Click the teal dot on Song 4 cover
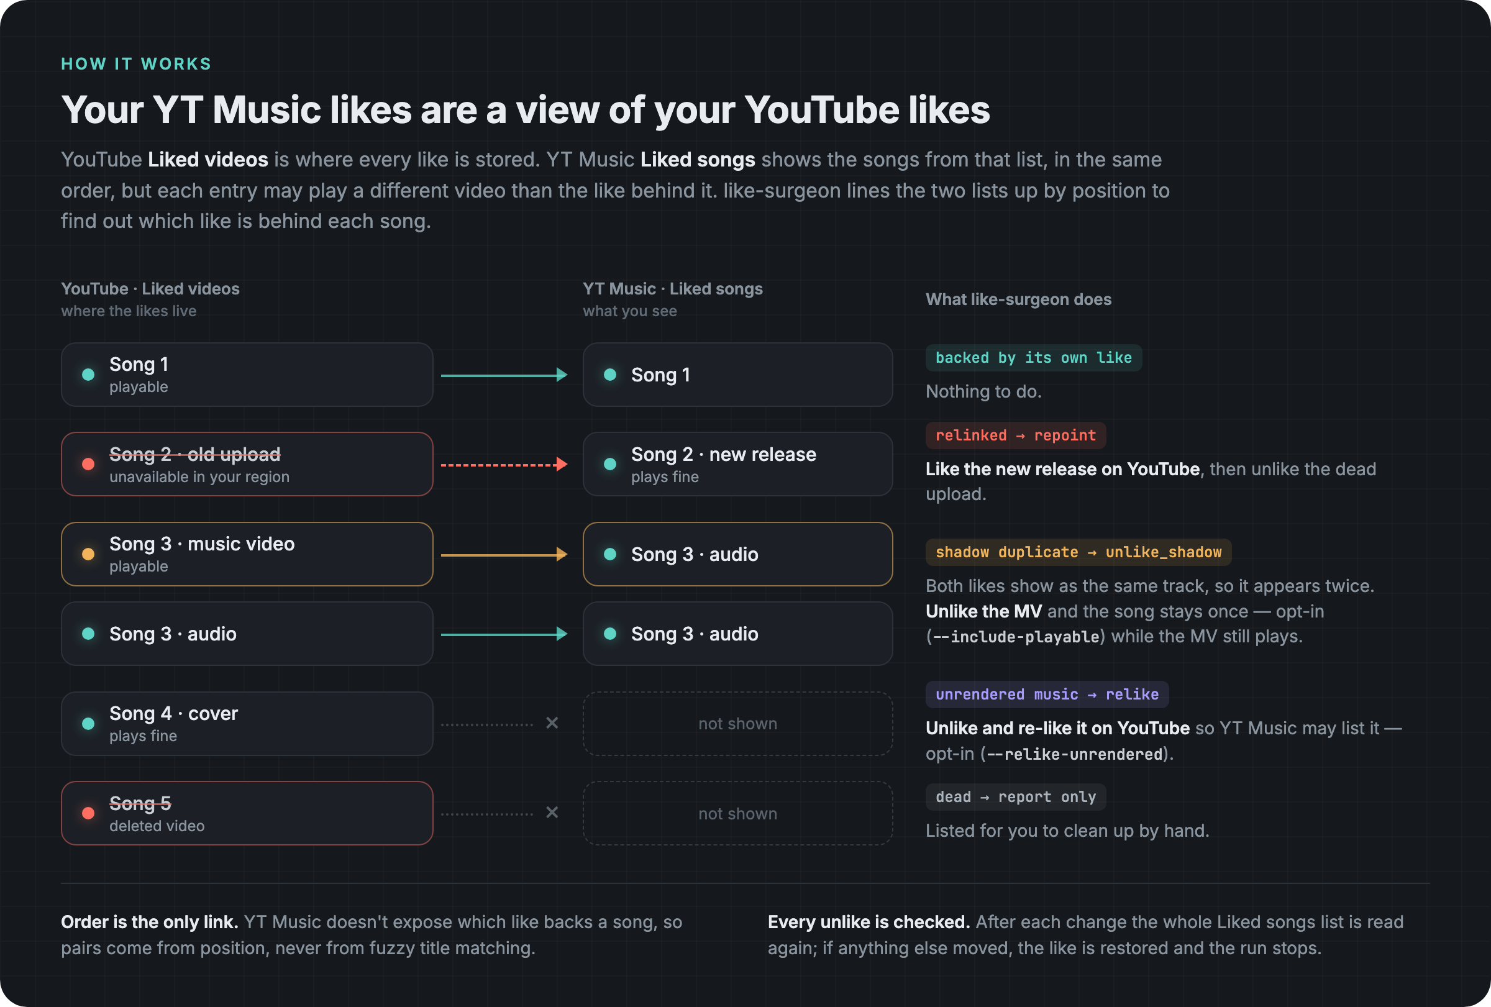 (x=89, y=724)
